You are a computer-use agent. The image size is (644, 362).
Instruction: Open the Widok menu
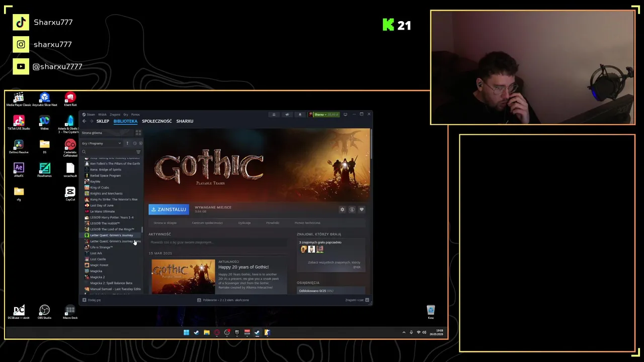click(x=102, y=115)
